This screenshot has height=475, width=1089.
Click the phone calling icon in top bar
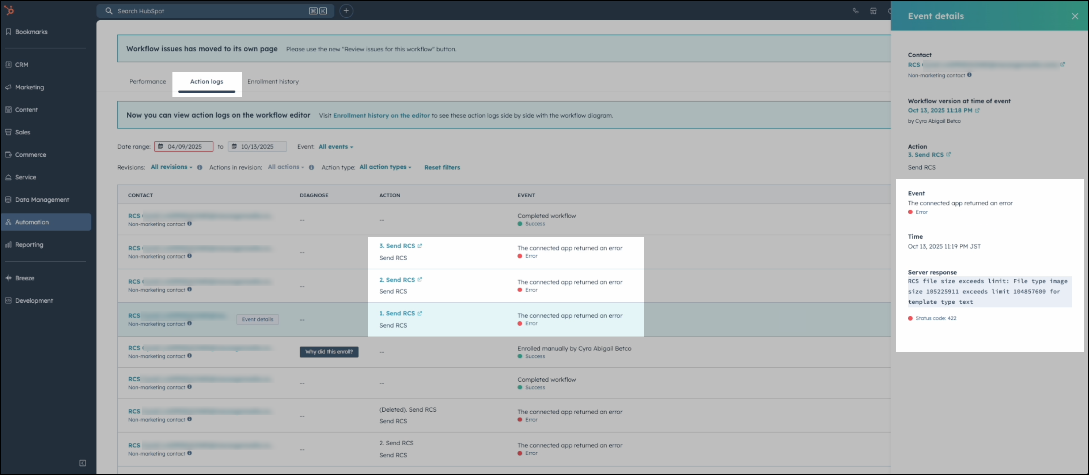click(855, 11)
